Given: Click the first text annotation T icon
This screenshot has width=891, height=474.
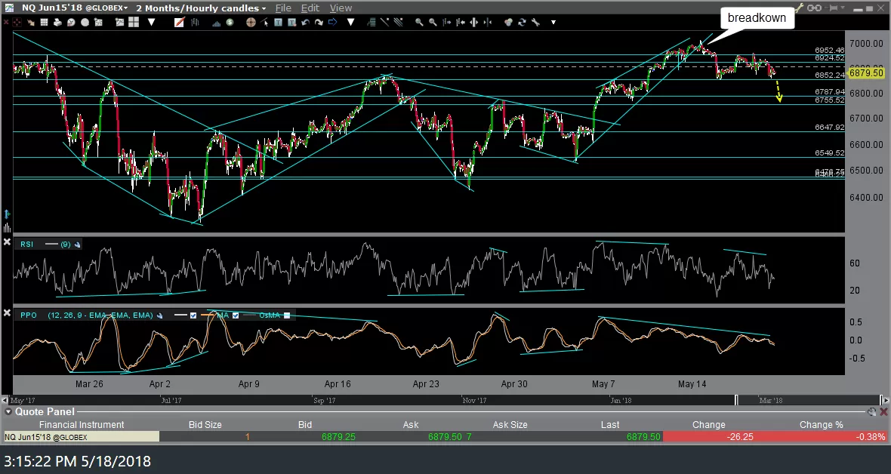Looking at the screenshot, I should [278, 22].
